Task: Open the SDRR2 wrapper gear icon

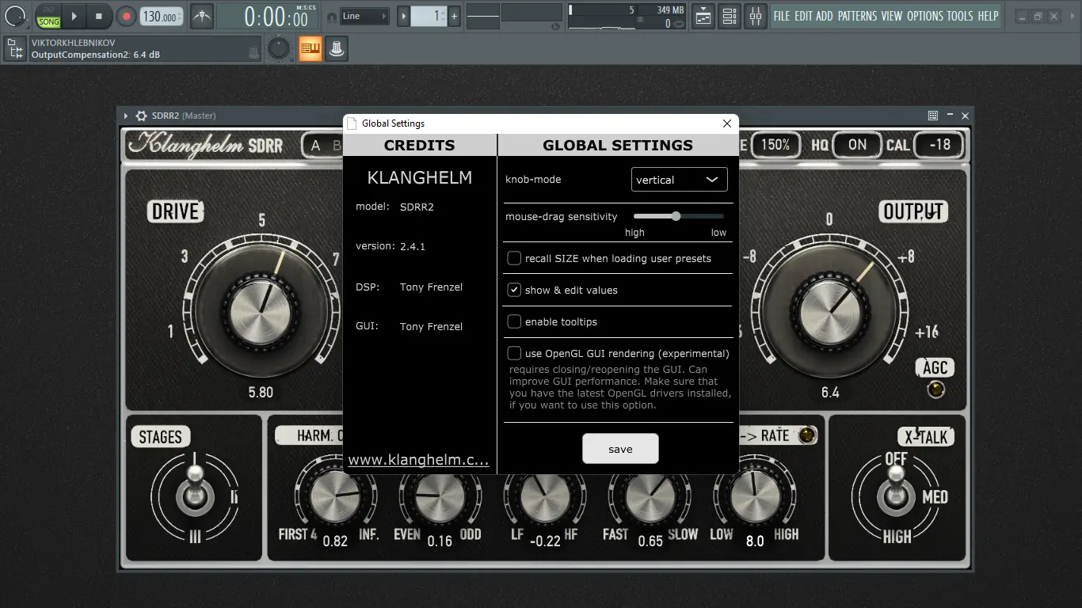Action: click(140, 116)
